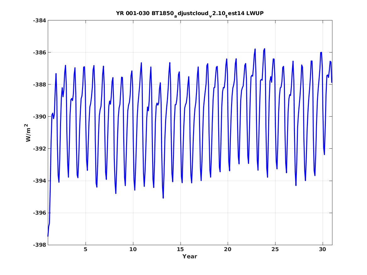Image resolution: width=367 pixels, height=275 pixels.
Task: Click the y-axis tick label -394
Action: tap(40, 181)
